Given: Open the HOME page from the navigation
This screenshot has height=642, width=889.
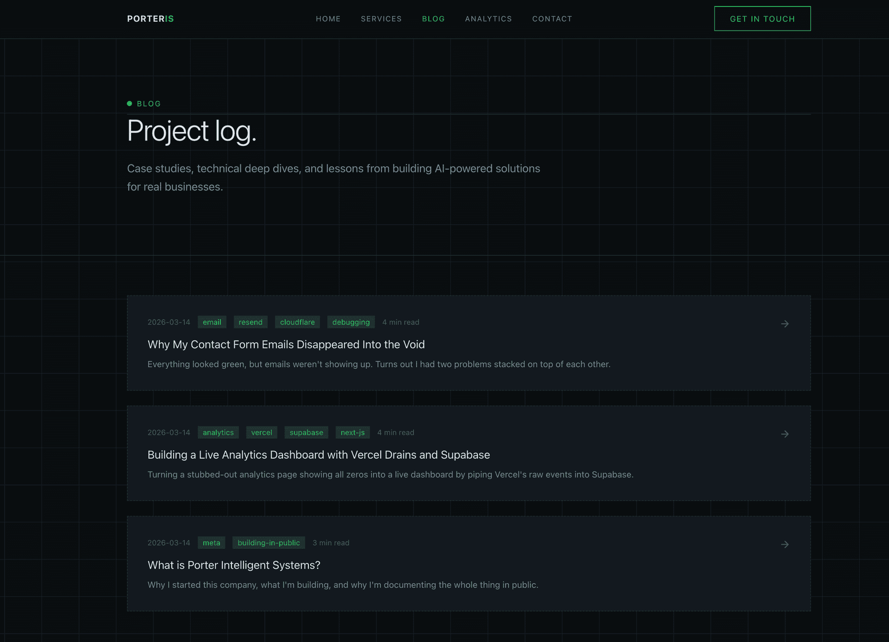Looking at the screenshot, I should point(328,19).
